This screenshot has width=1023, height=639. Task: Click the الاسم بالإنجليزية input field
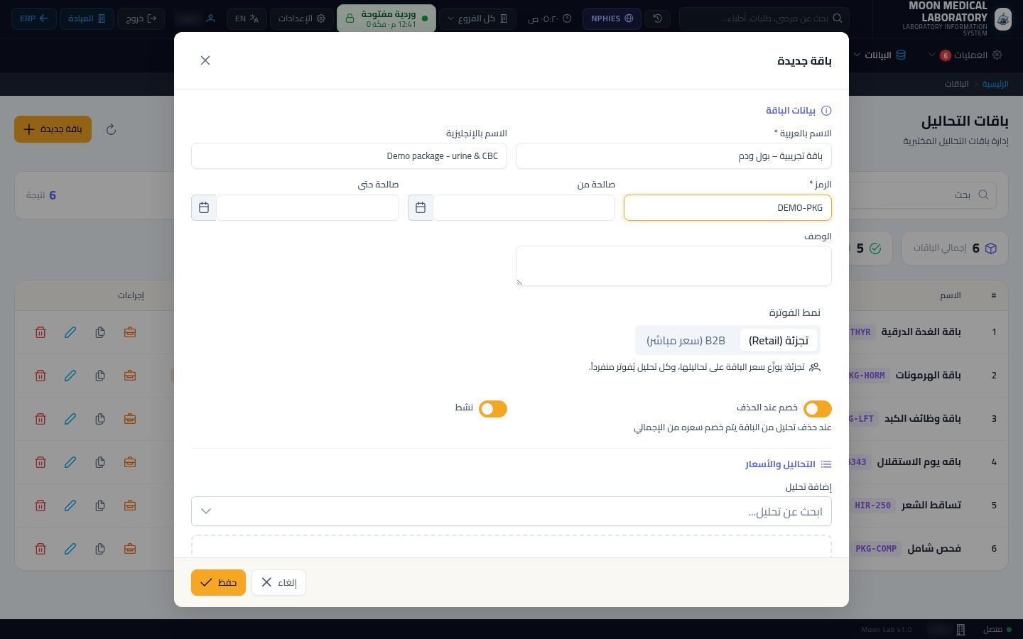349,156
